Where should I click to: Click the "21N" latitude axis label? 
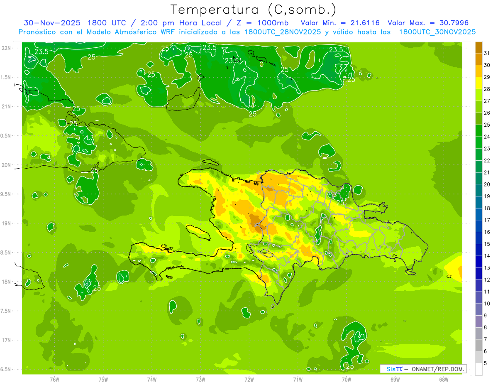pos(6,106)
